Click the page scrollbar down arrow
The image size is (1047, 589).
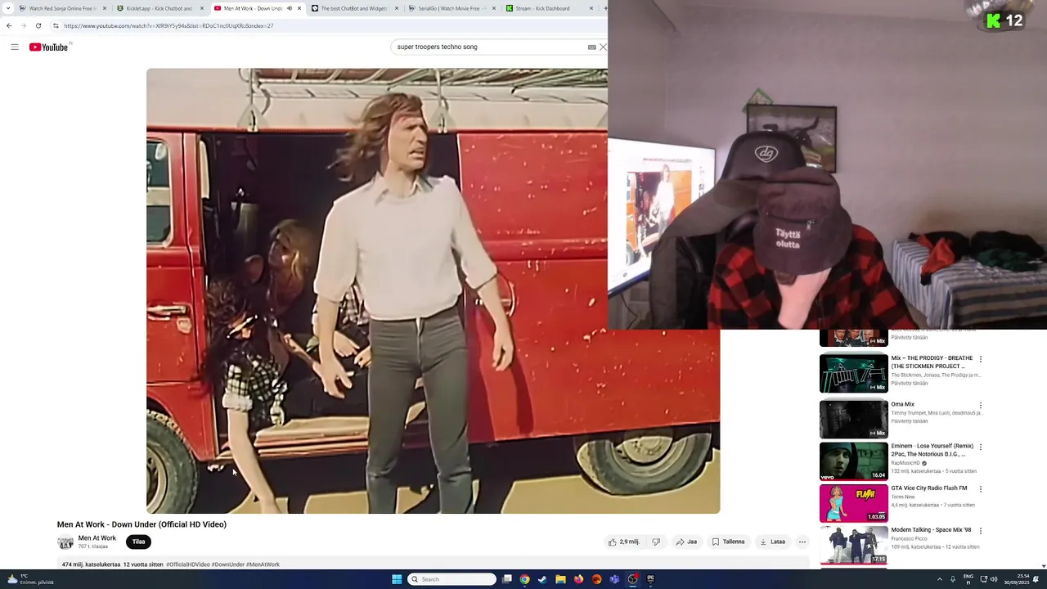(x=1043, y=566)
